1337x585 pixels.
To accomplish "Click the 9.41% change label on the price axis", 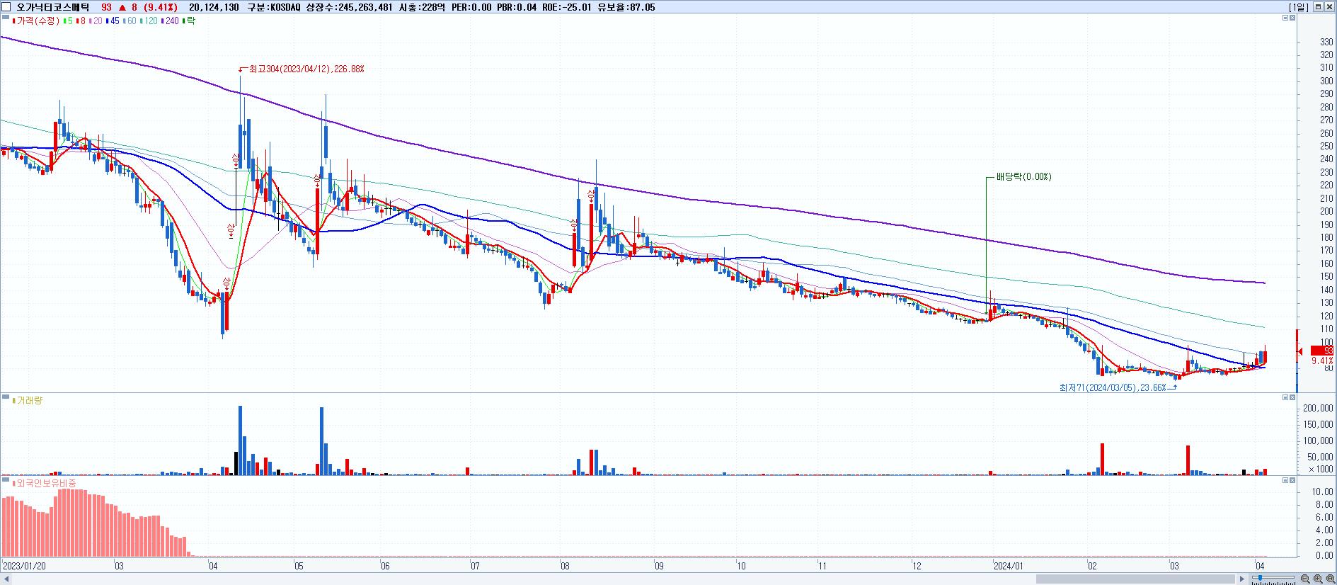I will 1322,360.
